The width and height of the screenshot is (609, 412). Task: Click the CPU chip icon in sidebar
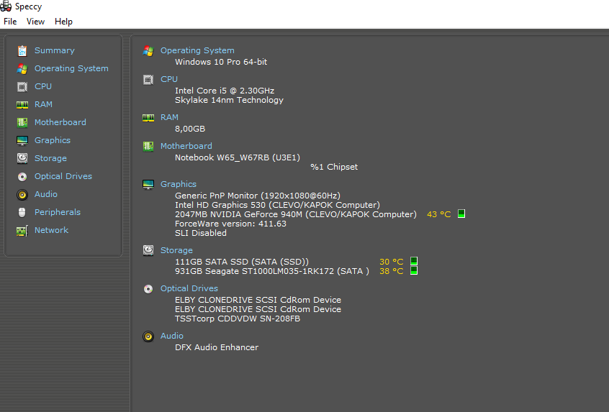click(22, 86)
